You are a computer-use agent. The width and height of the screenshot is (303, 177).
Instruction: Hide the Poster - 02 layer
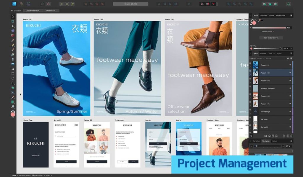[290, 73]
